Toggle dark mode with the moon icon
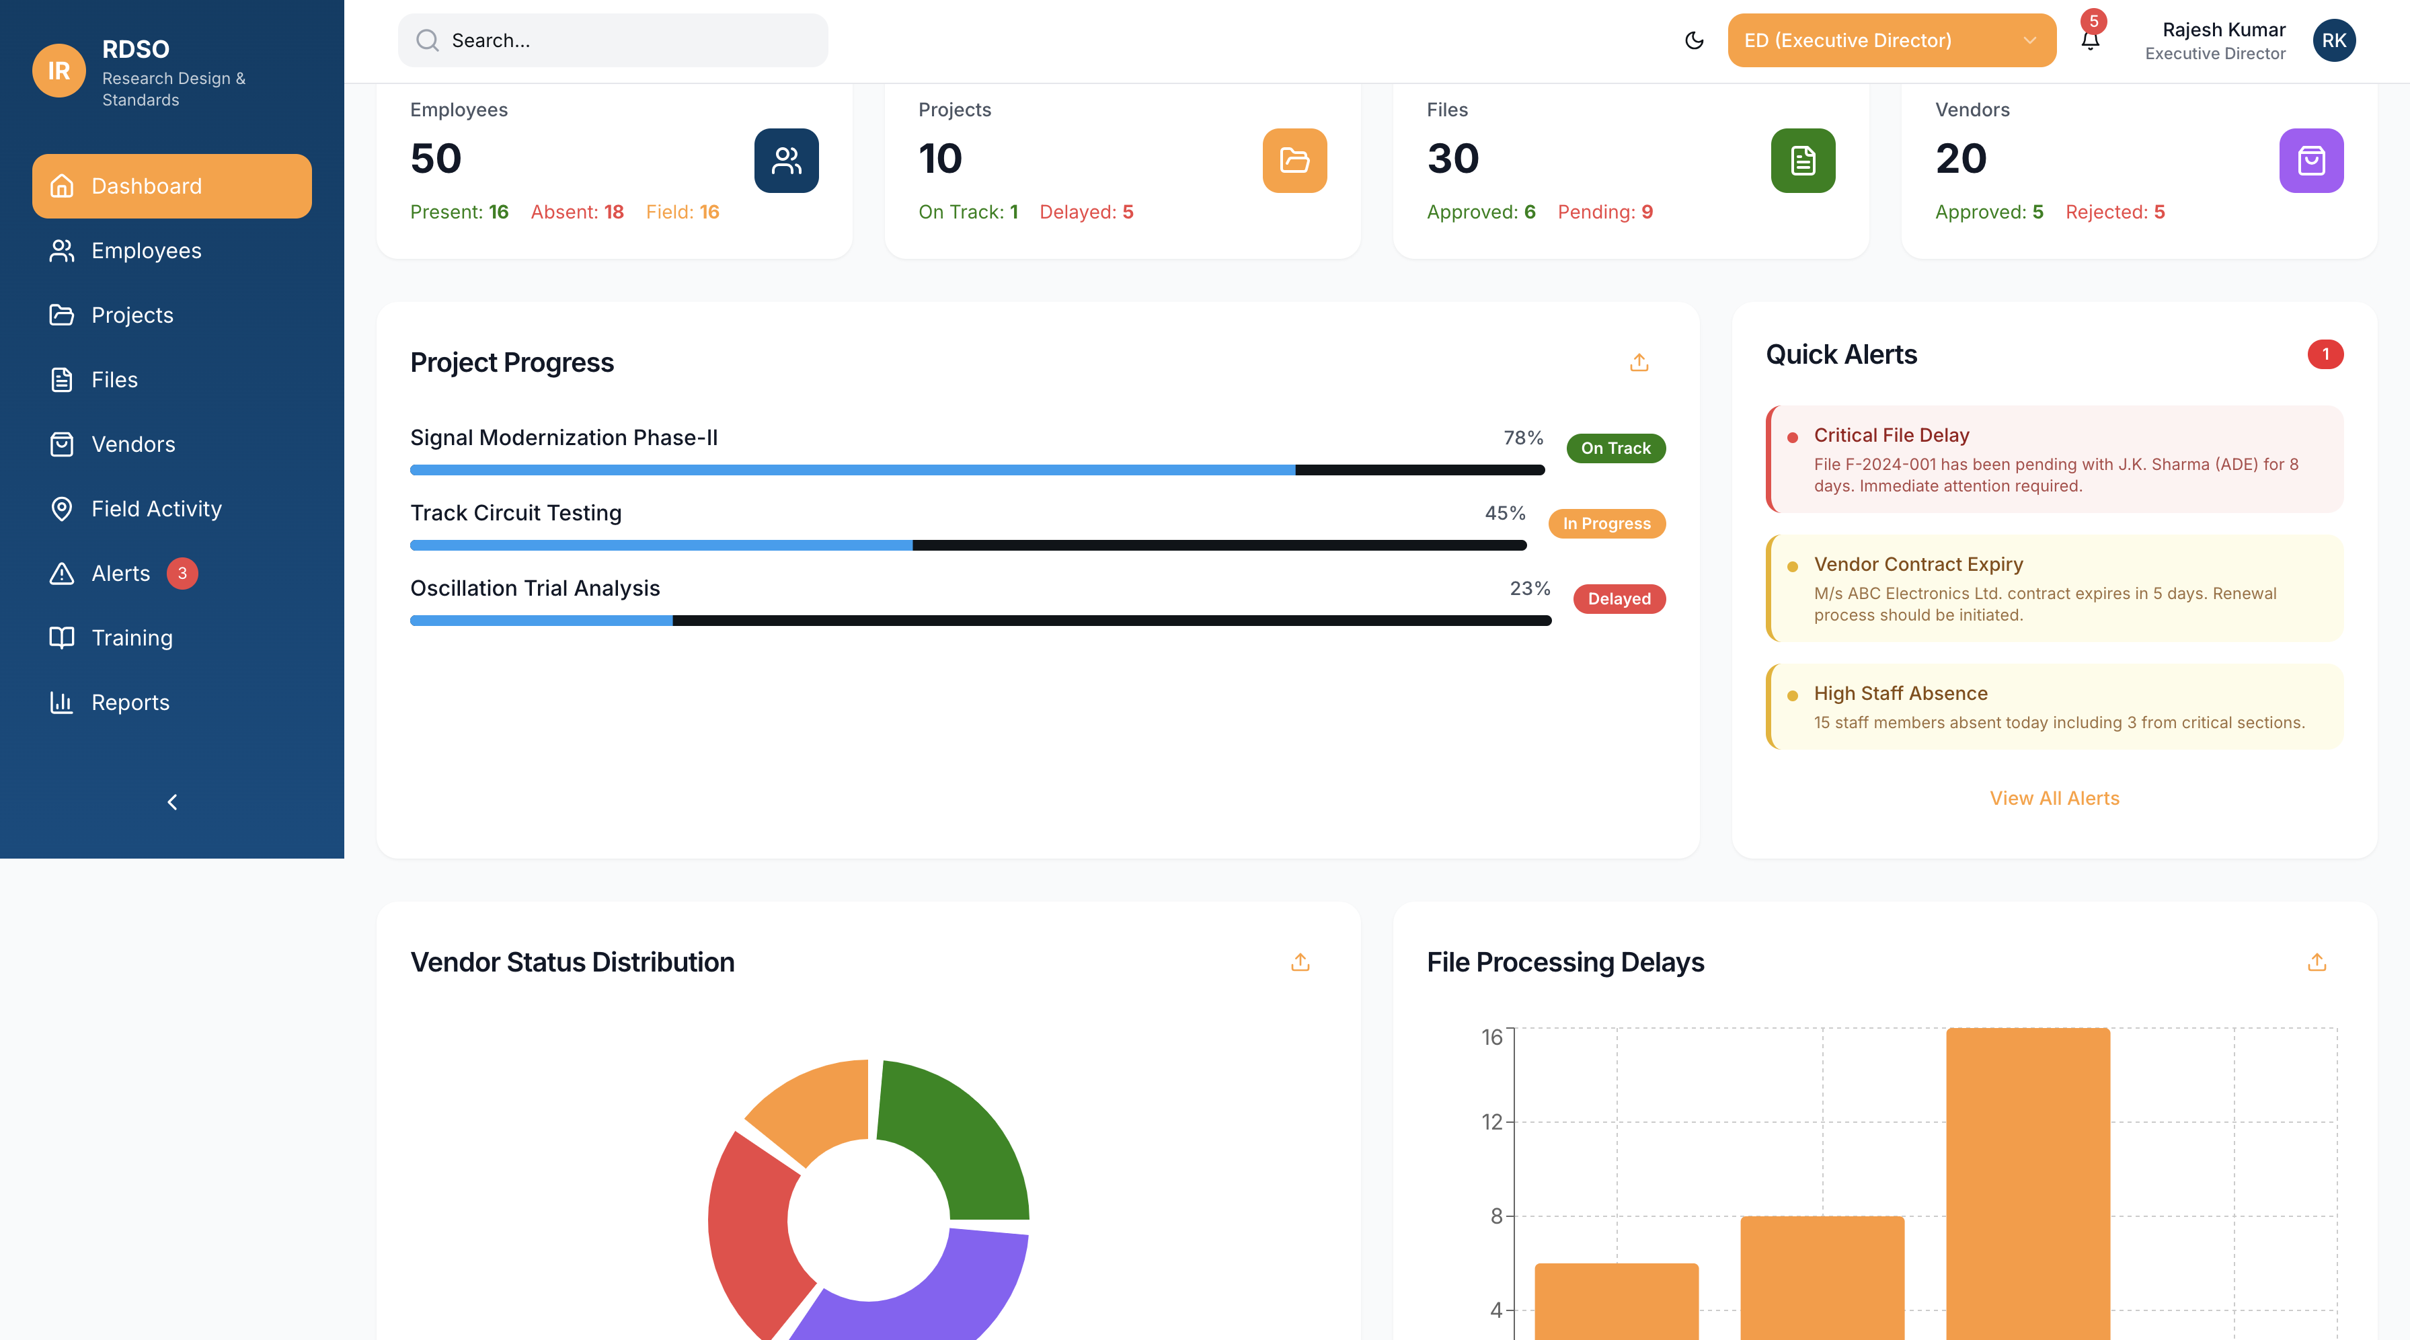Image resolution: width=2410 pixels, height=1340 pixels. 1695,40
